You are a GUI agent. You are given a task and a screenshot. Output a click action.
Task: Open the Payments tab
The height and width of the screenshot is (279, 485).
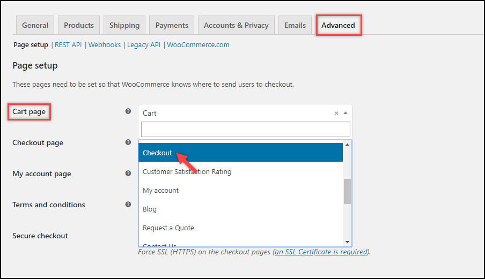[x=172, y=25]
